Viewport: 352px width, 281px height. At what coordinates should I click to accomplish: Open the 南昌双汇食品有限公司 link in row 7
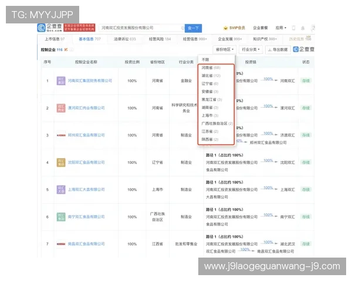pos(86,244)
